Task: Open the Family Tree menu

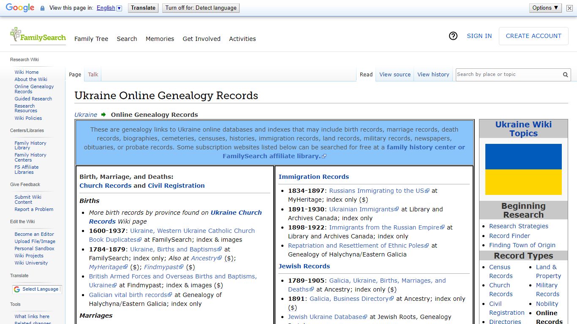Action: (91, 39)
